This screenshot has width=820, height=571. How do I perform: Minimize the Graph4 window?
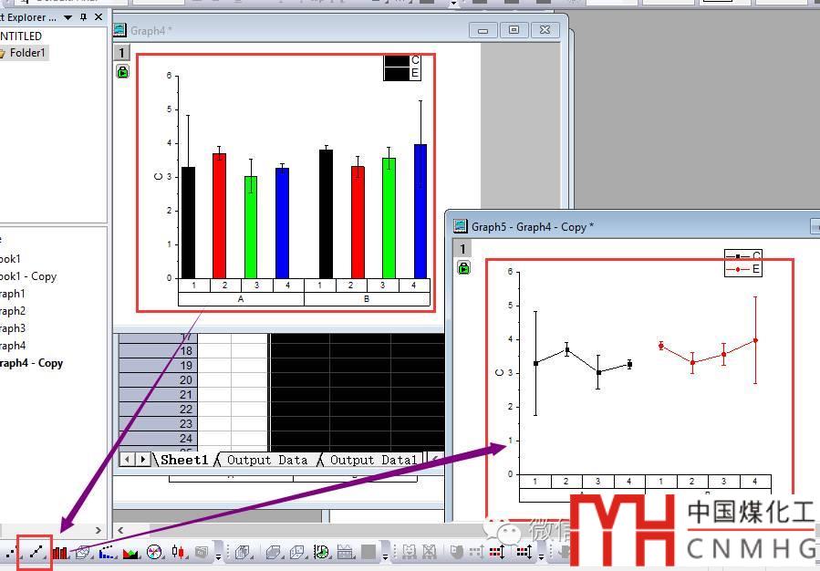tap(483, 30)
